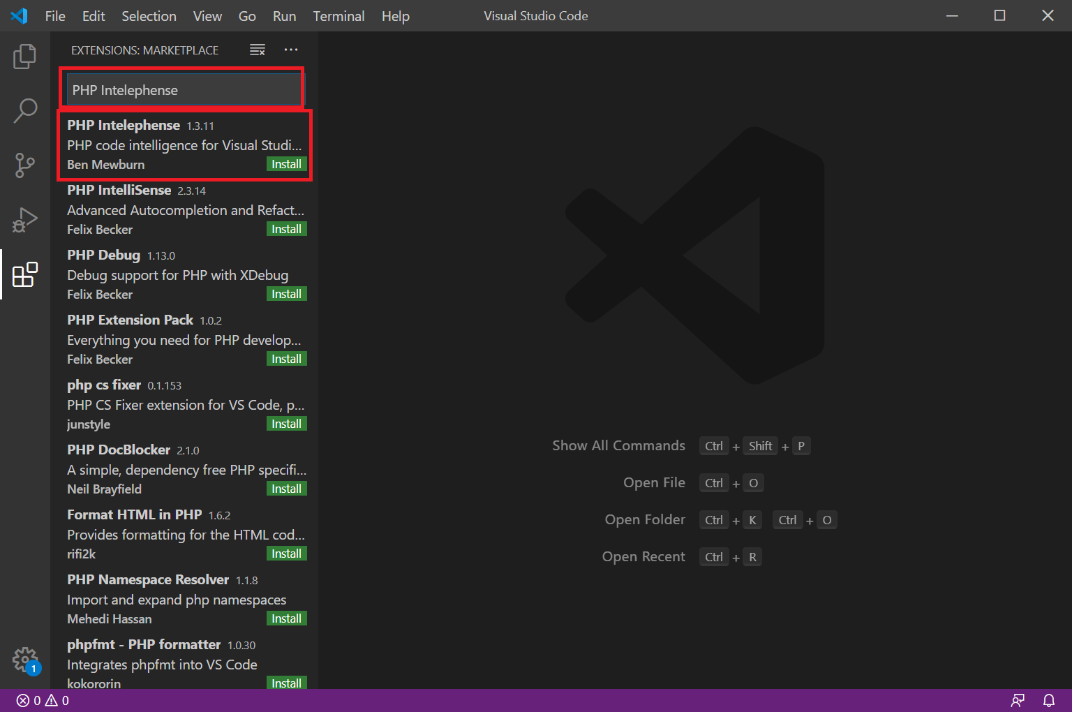1072x712 pixels.
Task: Click the Mehedi Hassan publisher name
Action: point(110,619)
